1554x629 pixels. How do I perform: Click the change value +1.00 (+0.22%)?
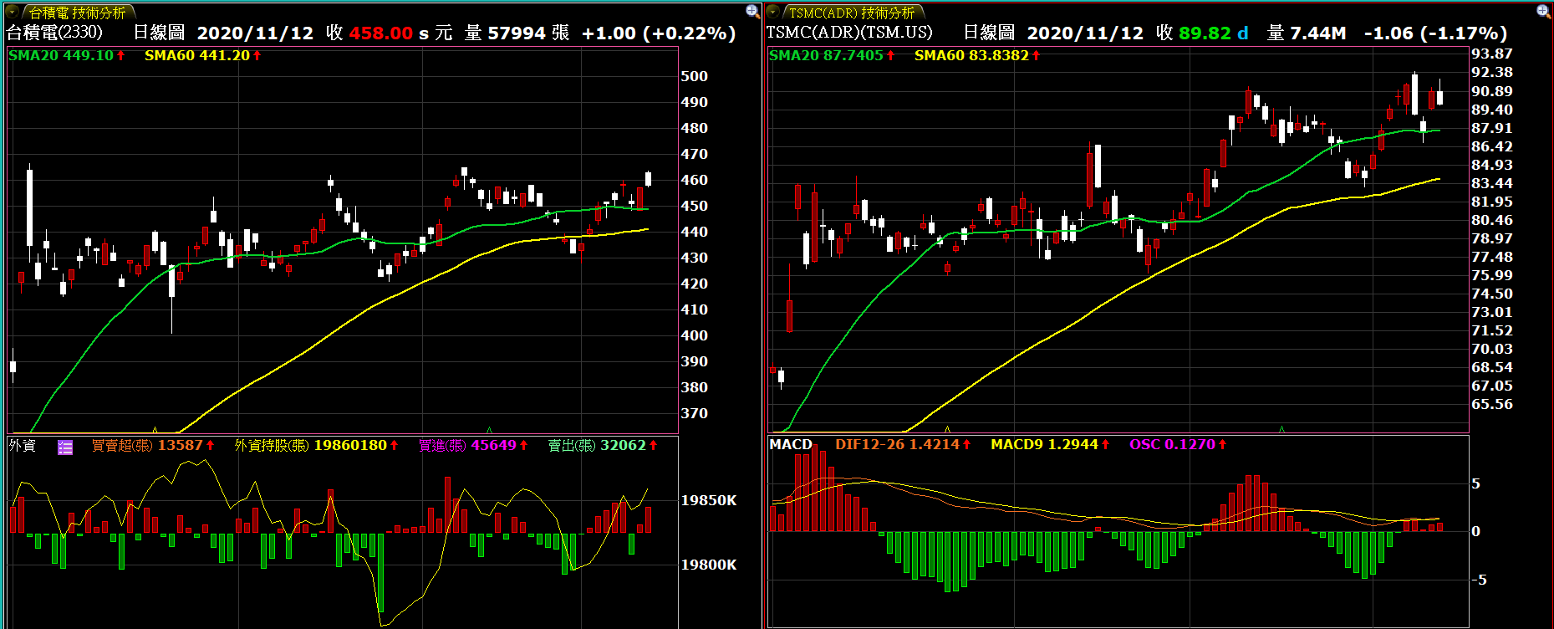659,33
